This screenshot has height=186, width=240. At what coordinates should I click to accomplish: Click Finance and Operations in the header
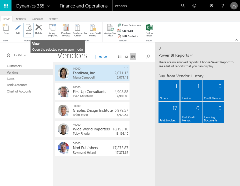[x=83, y=6]
